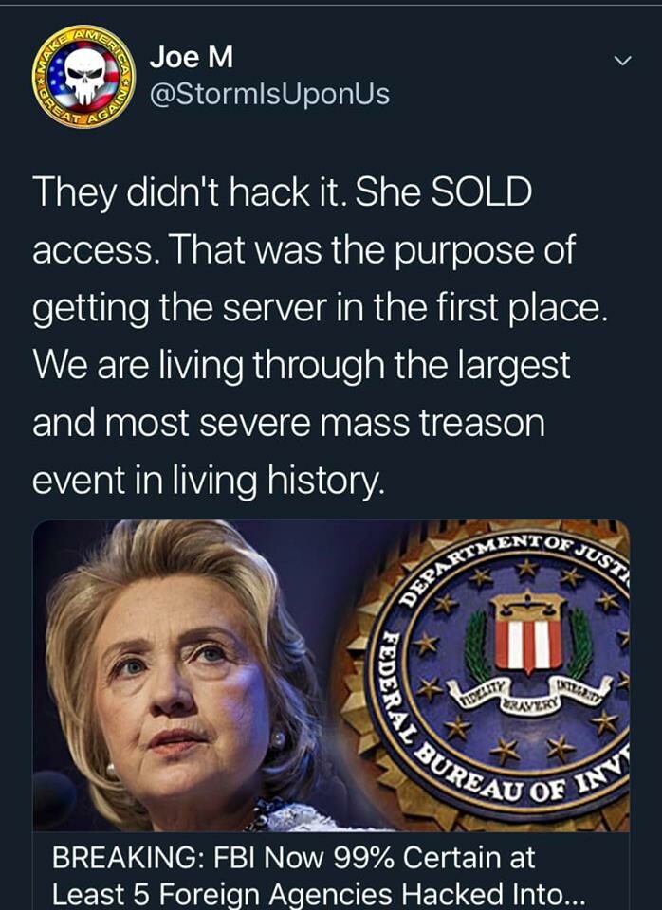
Task: Click the 'mass treason' tweet line
Action: 288,423
